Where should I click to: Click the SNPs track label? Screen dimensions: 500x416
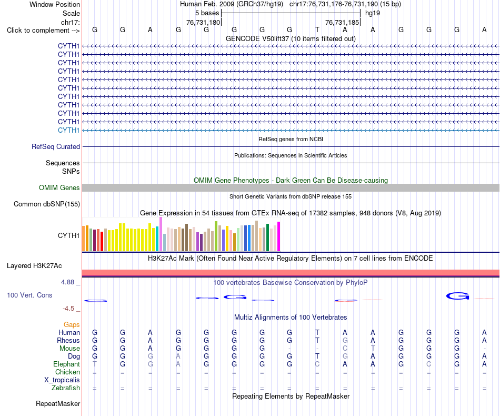point(71,171)
